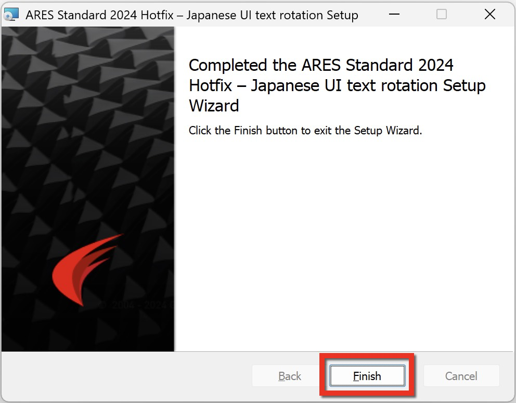
Task: Click the Finish button to exit setup
Action: 367,375
